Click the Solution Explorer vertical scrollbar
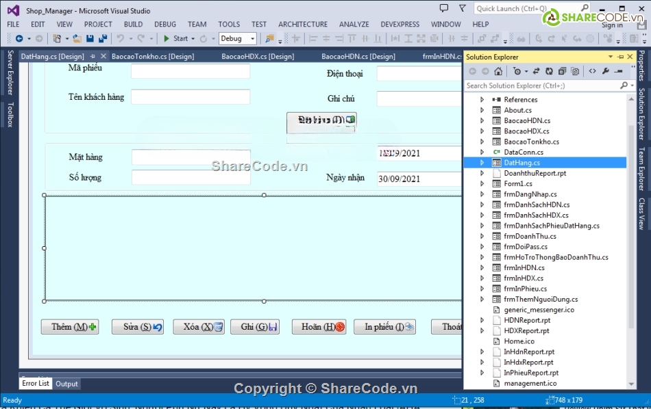651x409 pixels. click(x=632, y=241)
